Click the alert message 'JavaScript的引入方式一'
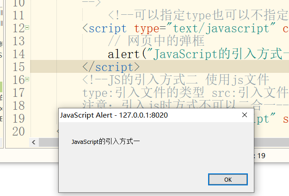Viewport: 289px width, 196px height. (x=105, y=142)
